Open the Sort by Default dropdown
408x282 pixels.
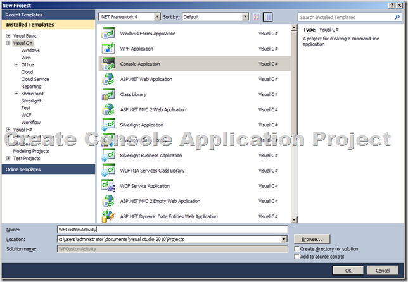click(x=245, y=17)
